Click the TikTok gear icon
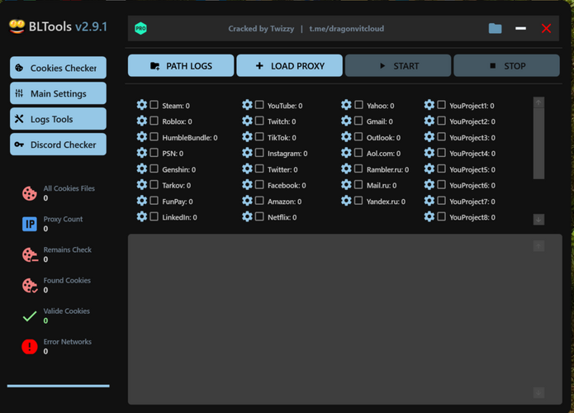This screenshot has height=413, width=574. coord(247,137)
